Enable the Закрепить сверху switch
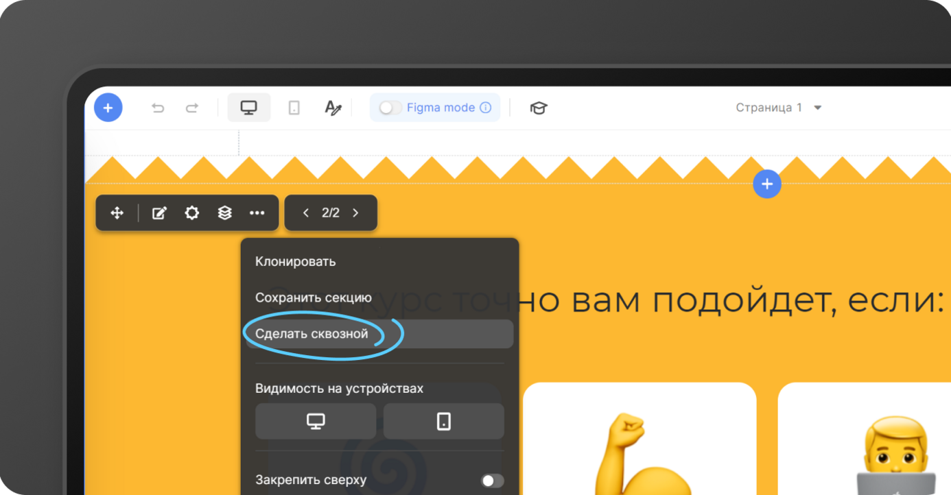The height and width of the screenshot is (495, 951). point(492,481)
